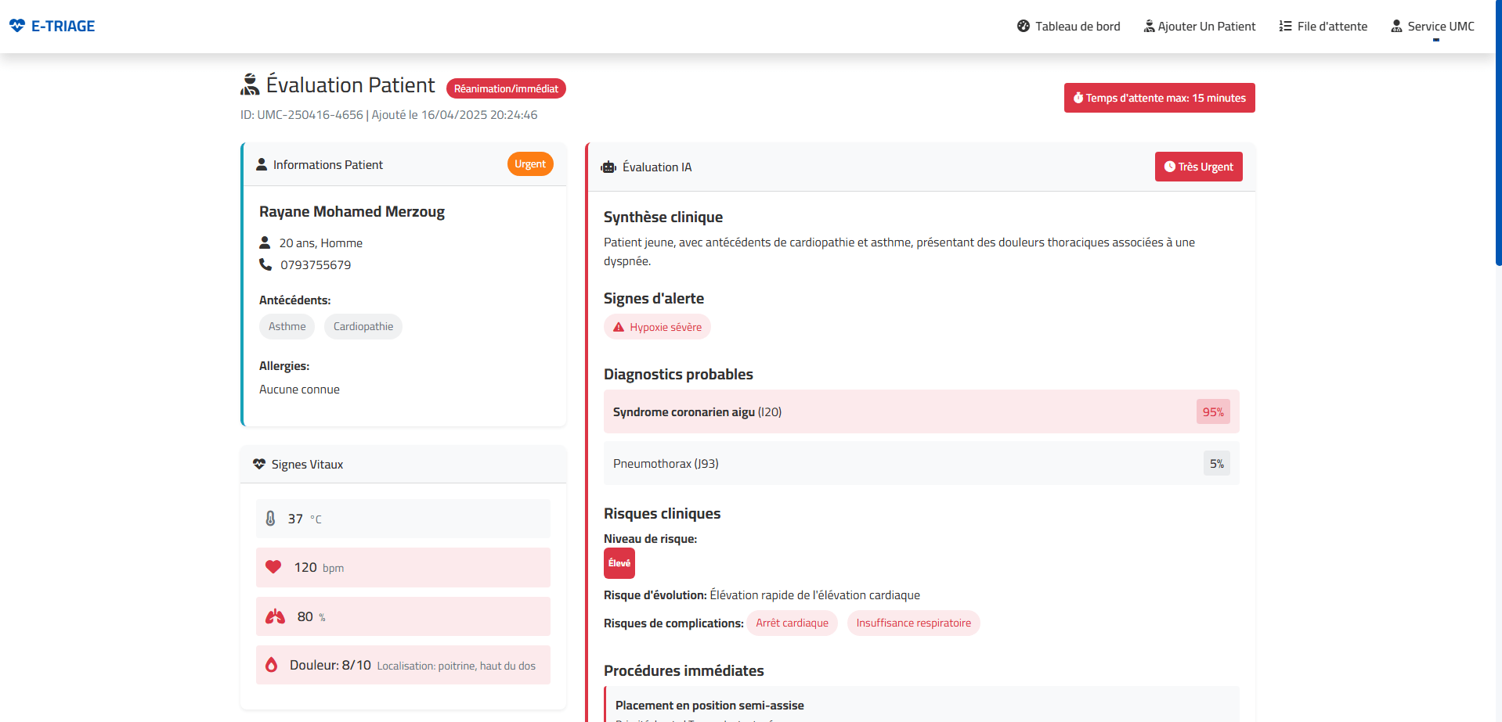Click the Très Urgent button
1502x722 pixels.
[x=1198, y=167]
